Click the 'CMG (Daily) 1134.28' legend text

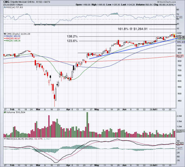[18, 34]
